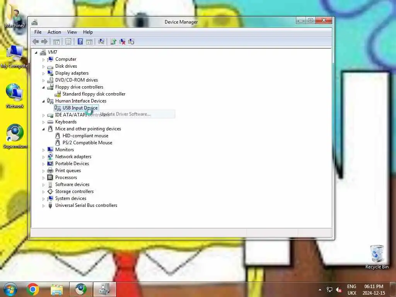Expand the Computer category

tap(43, 60)
